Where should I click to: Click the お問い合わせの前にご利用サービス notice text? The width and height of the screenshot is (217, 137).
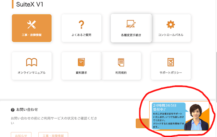pyautogui.click(x=54, y=120)
